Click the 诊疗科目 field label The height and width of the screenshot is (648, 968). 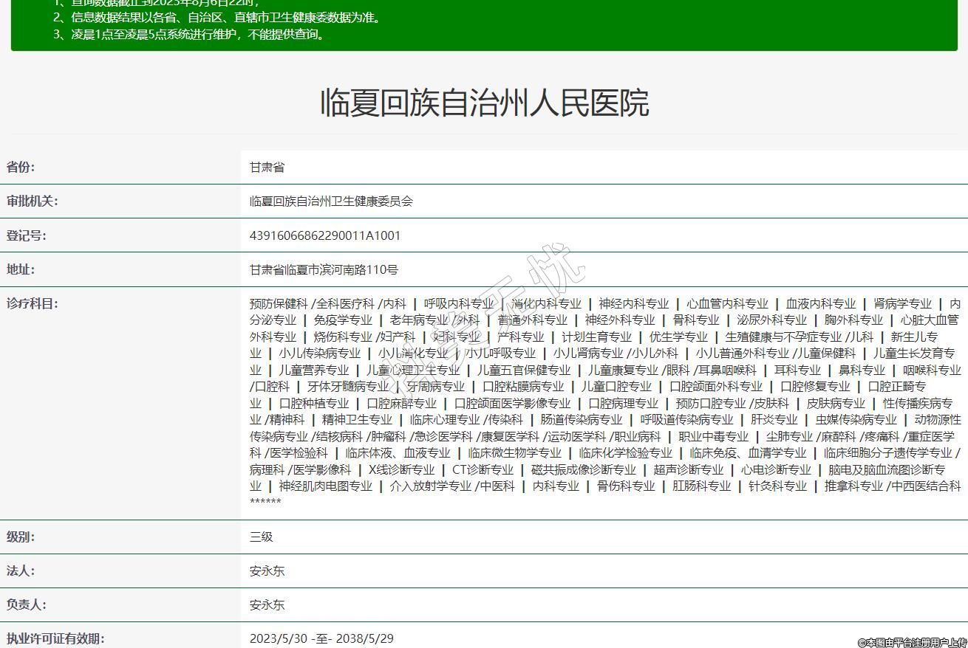click(32, 303)
